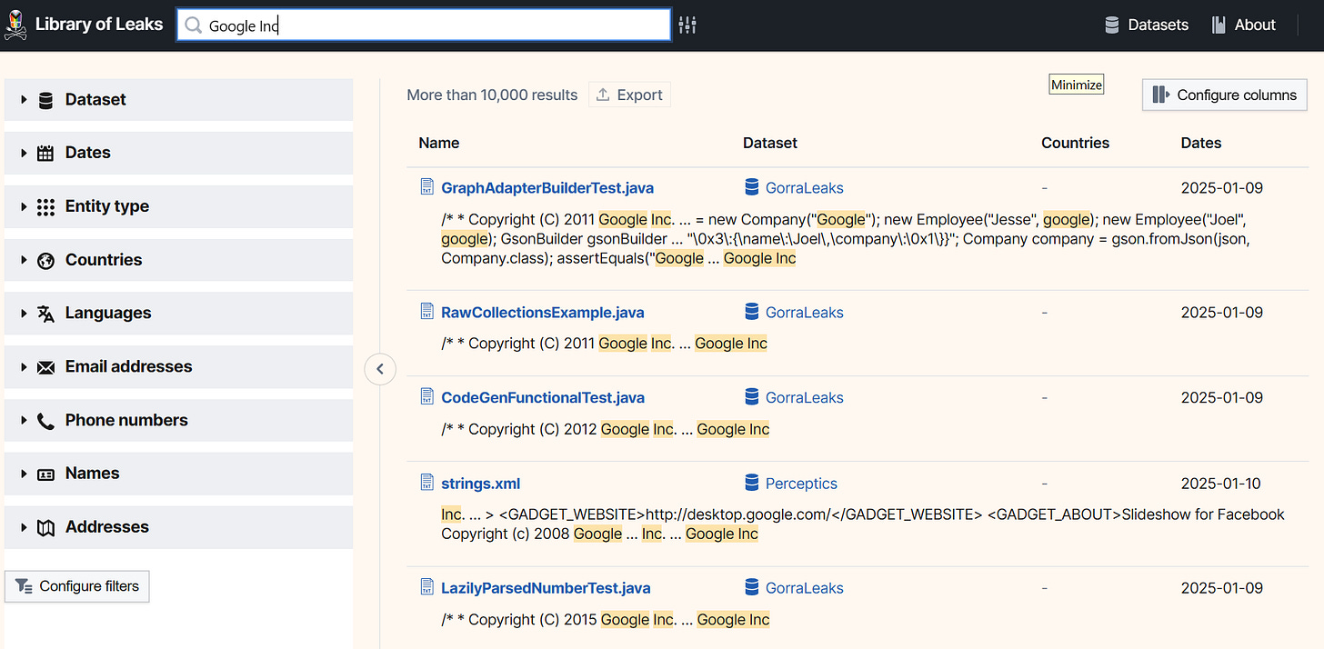This screenshot has width=1324, height=649.
Task: Go to Library of Leaks home title
Action: click(x=99, y=25)
